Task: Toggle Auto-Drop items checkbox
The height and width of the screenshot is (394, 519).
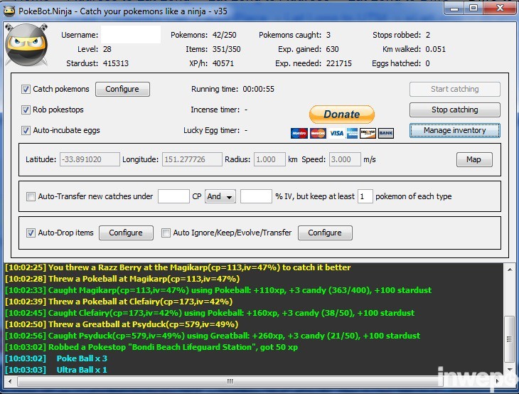Action: click(31, 233)
